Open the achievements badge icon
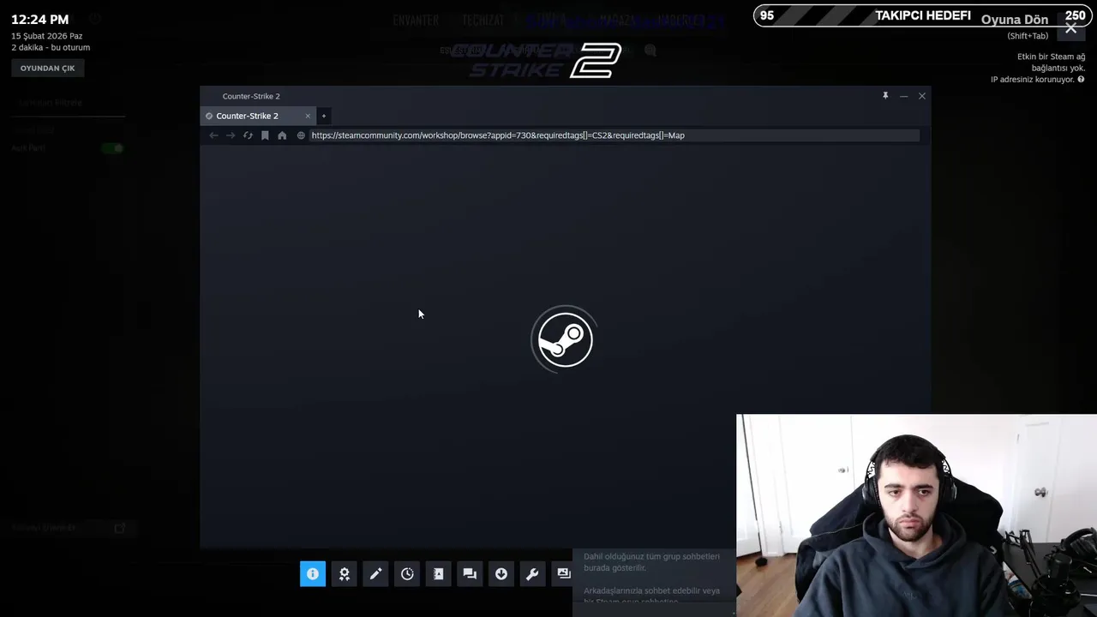The image size is (1097, 617). [x=345, y=574]
